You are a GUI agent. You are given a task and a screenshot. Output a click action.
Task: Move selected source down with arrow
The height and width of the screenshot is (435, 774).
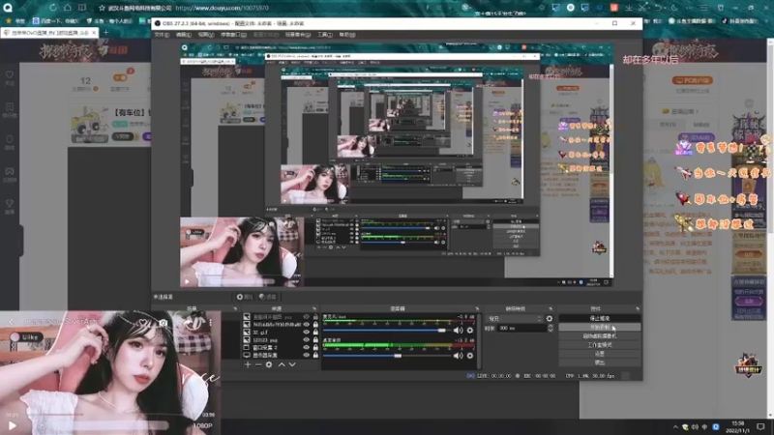pos(292,364)
